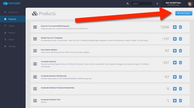Image resolution: width=194 pixels, height=108 pixels.
Task: Open the Settings sidebar item
Action: pos(13,46)
